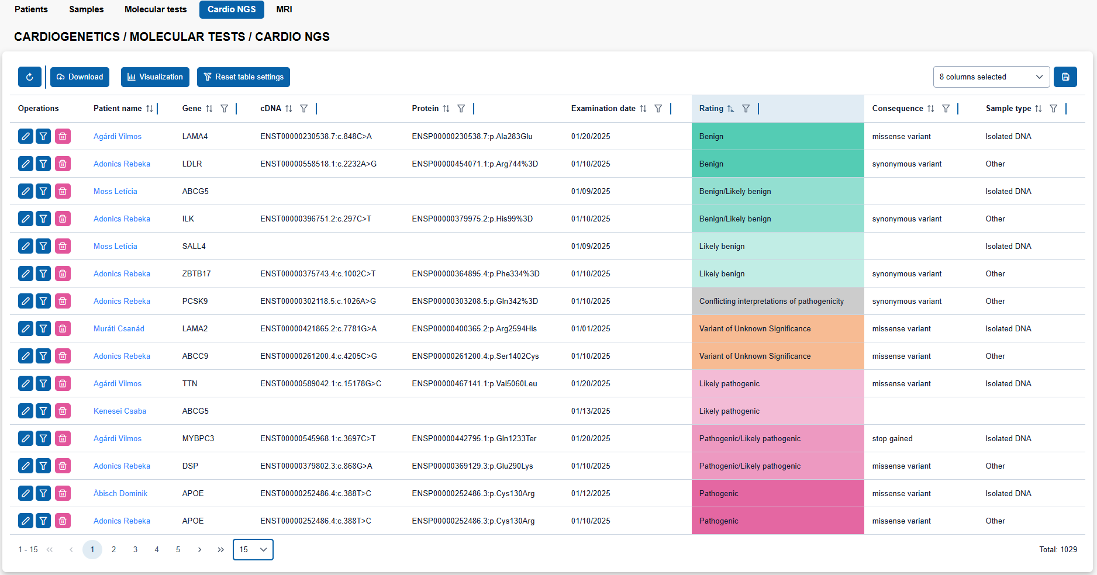Toggle sorting on the Patient name column

click(150, 109)
